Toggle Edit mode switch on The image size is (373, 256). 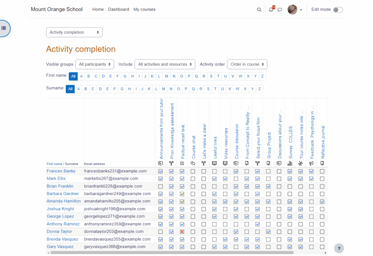point(338,10)
